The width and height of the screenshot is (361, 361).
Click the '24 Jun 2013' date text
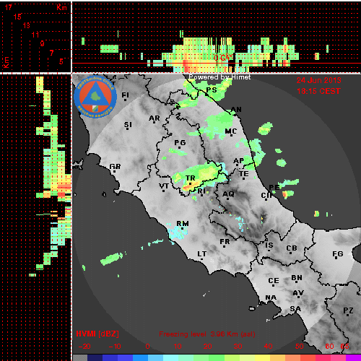click(318, 80)
